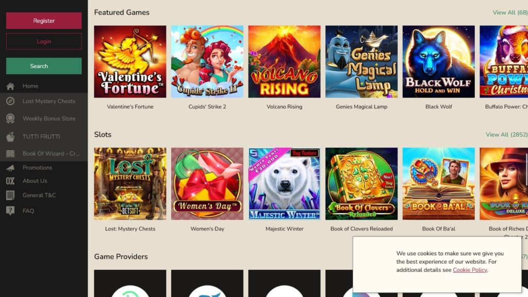Open the About Us OX icon
Image resolution: width=528 pixels, height=297 pixels.
(10, 181)
